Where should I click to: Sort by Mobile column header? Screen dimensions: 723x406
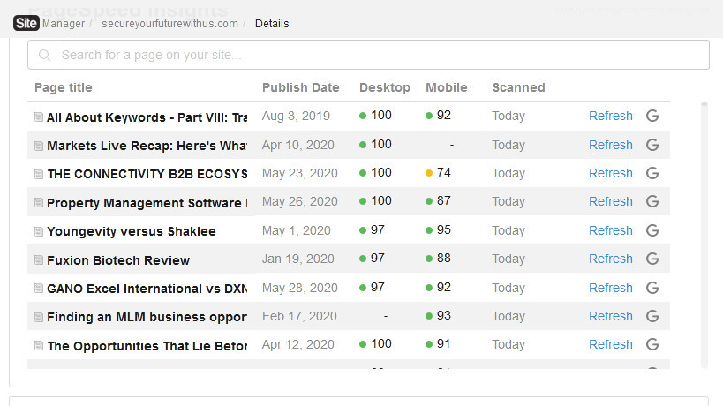point(447,87)
